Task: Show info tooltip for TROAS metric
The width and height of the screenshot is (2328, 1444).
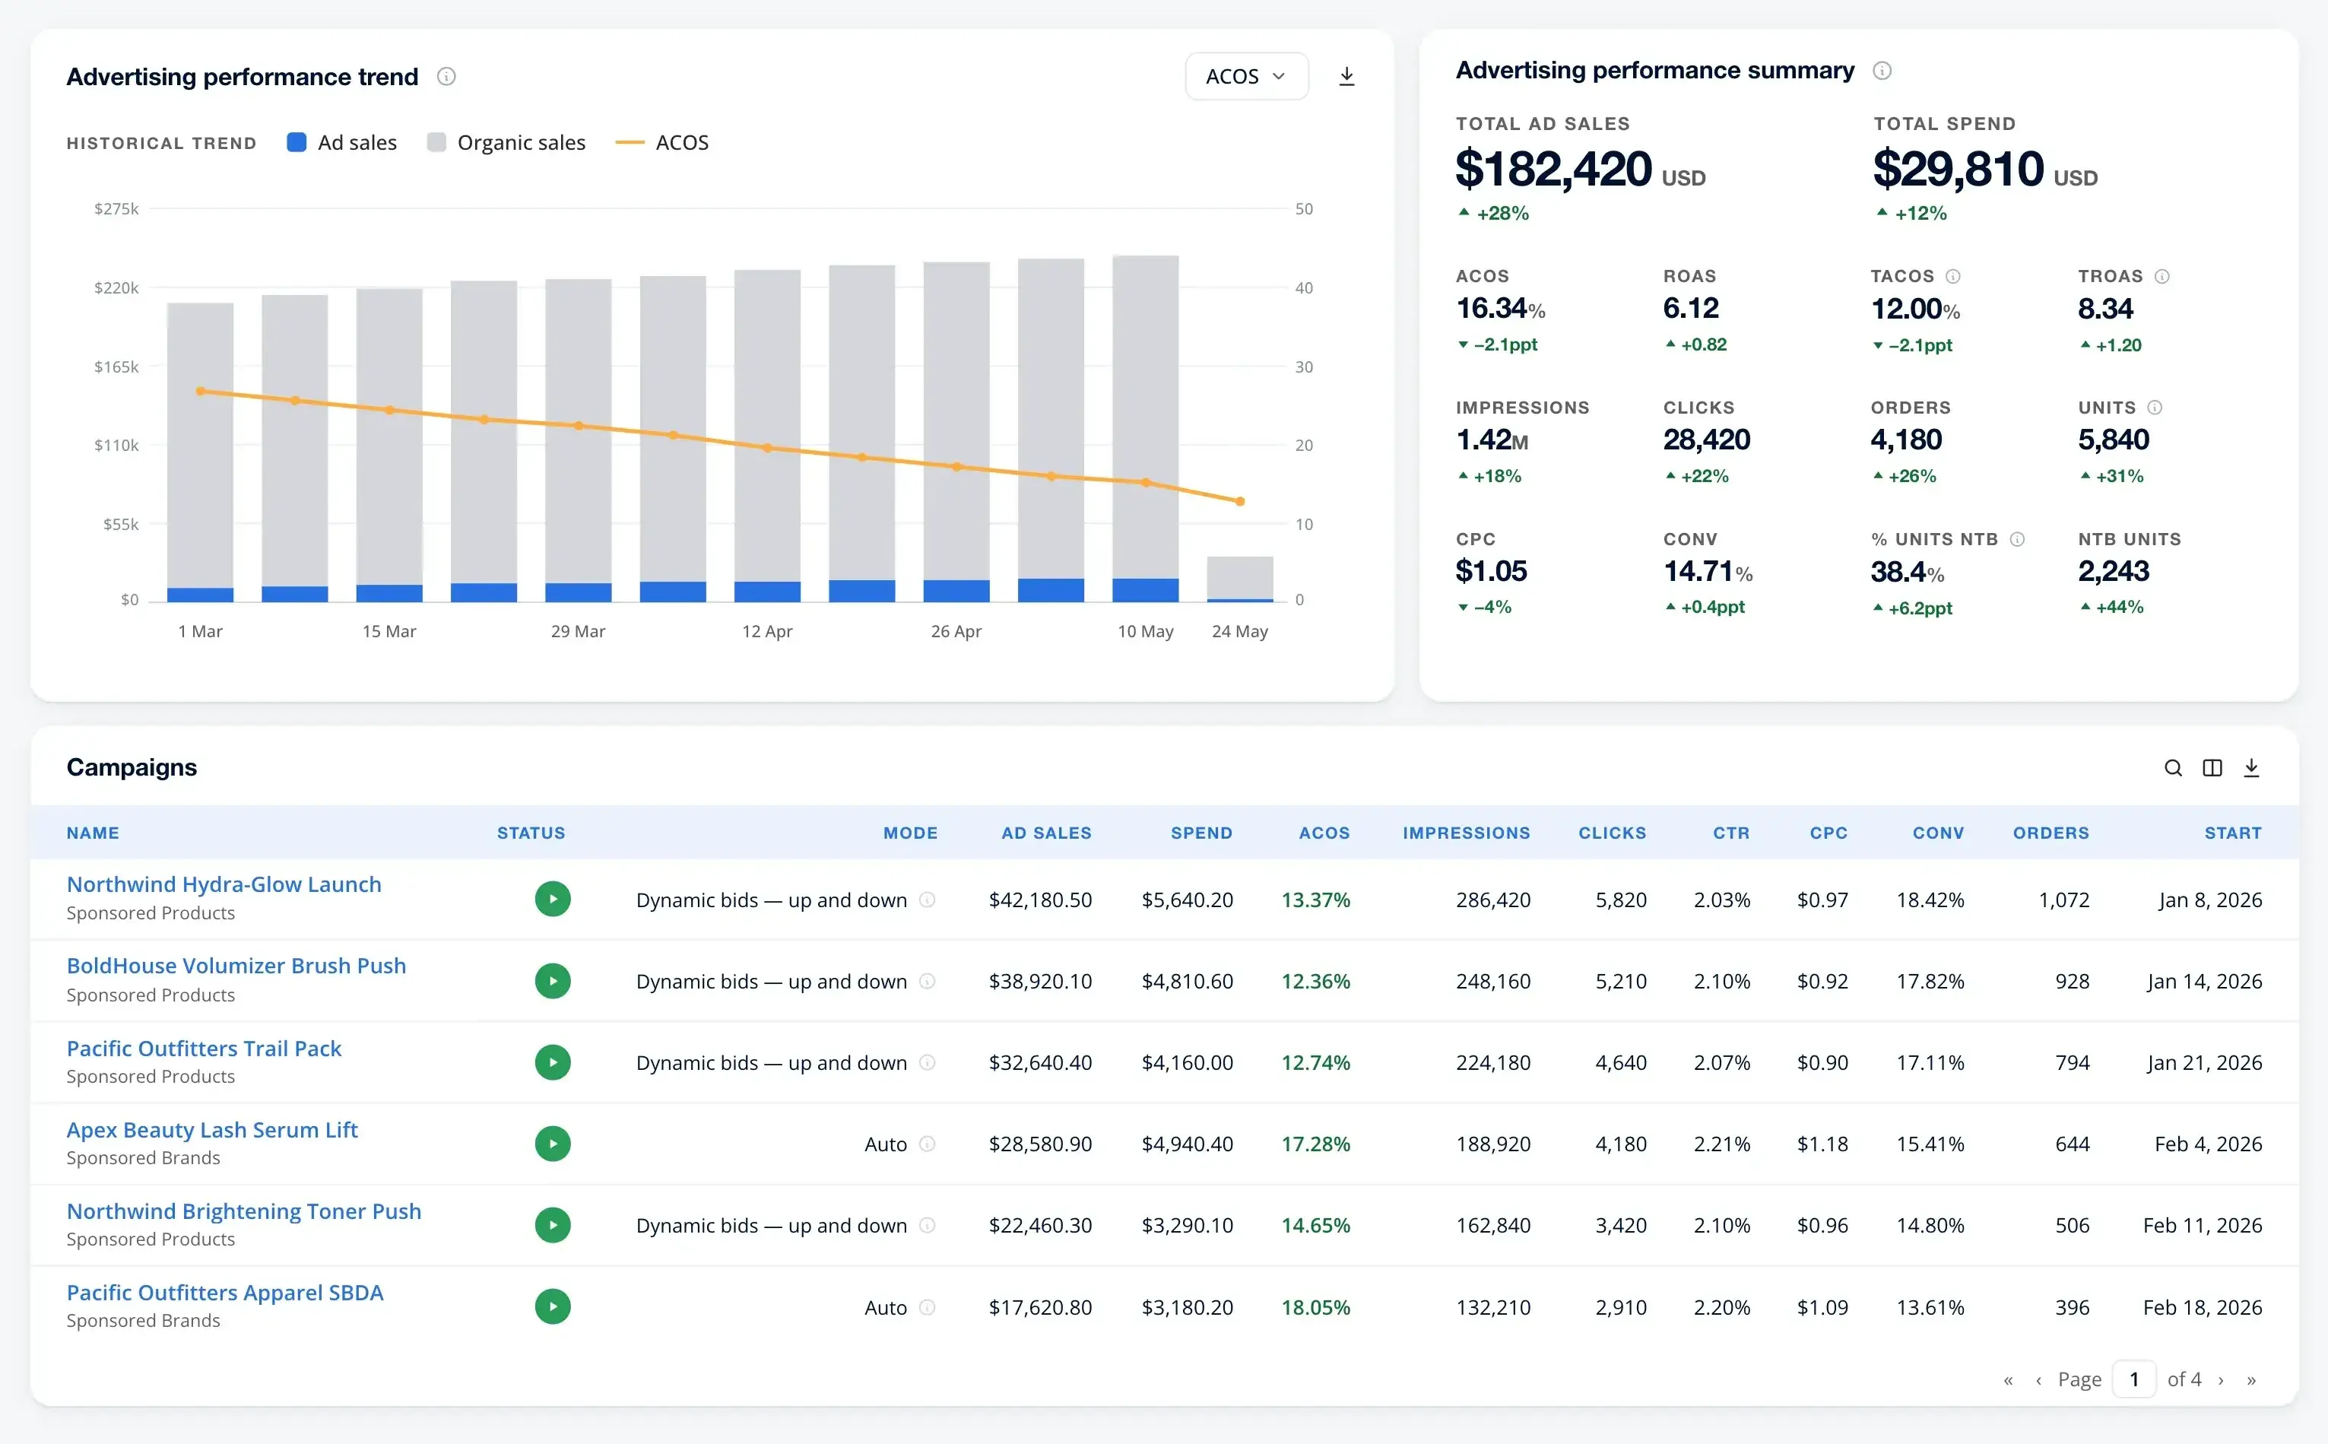Action: pos(2161,276)
